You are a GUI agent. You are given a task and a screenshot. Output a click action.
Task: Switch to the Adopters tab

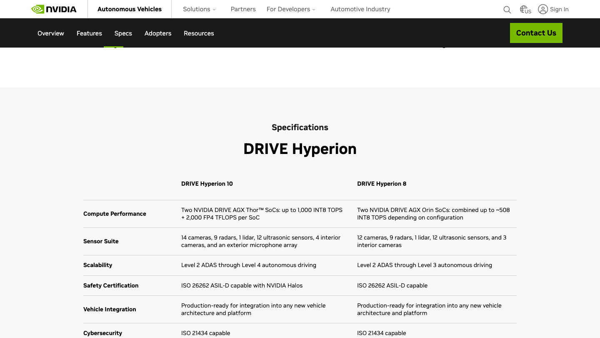[158, 33]
